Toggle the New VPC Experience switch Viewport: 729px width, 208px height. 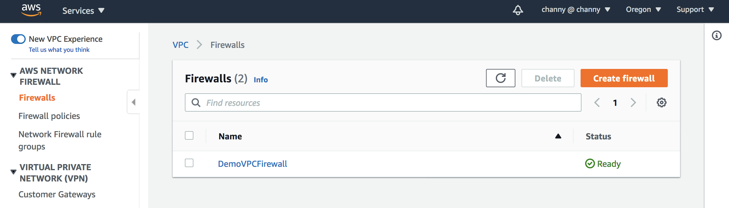[x=18, y=39]
